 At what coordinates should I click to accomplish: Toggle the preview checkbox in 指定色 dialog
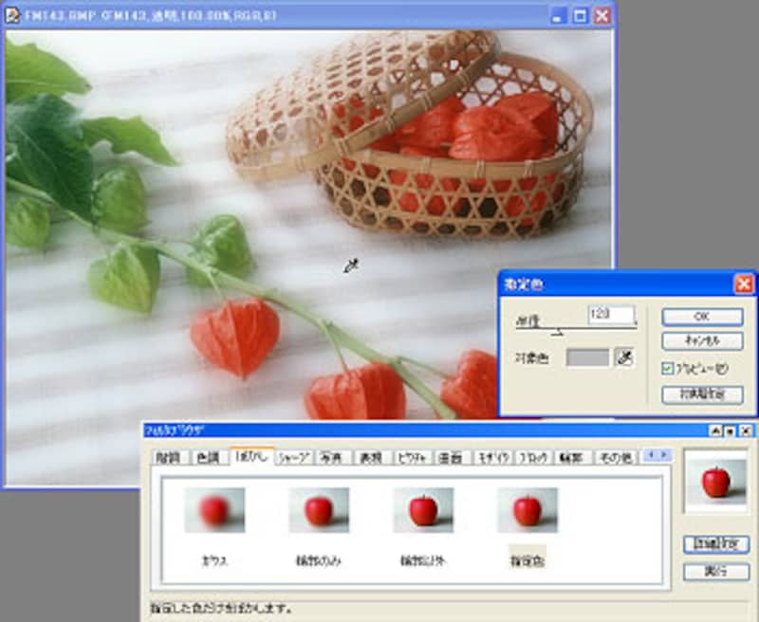pos(668,367)
